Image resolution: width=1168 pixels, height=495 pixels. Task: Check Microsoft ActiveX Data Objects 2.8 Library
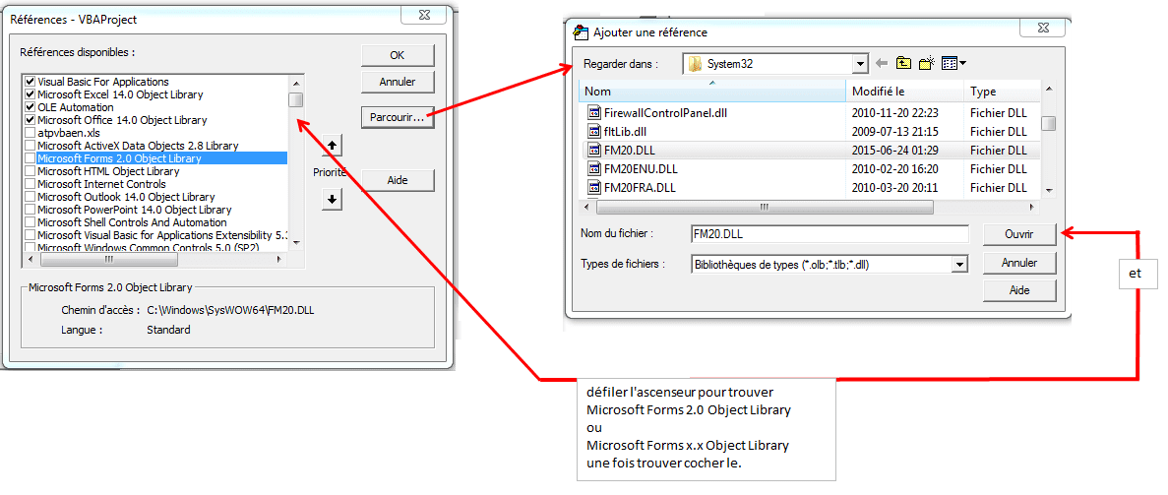(30, 146)
